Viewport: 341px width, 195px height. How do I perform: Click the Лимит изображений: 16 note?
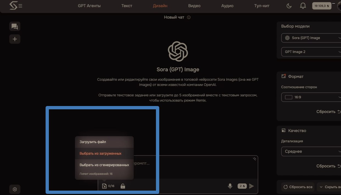96,174
